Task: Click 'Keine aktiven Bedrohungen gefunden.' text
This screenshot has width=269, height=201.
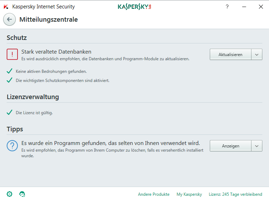Action: (51, 71)
